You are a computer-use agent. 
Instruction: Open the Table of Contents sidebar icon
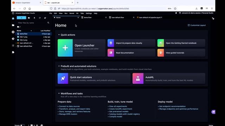coord(13,45)
